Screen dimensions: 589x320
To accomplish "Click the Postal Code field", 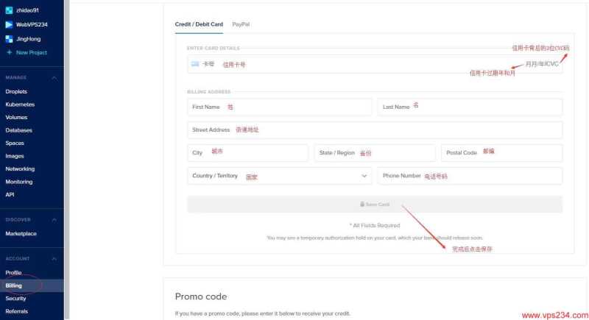I will tap(502, 153).
